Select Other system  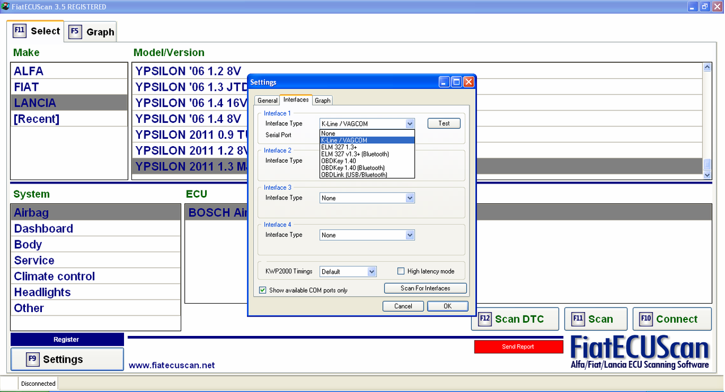coord(95,308)
